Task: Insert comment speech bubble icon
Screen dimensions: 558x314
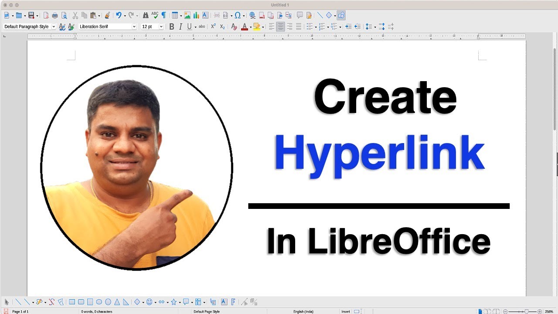Action: (300, 15)
